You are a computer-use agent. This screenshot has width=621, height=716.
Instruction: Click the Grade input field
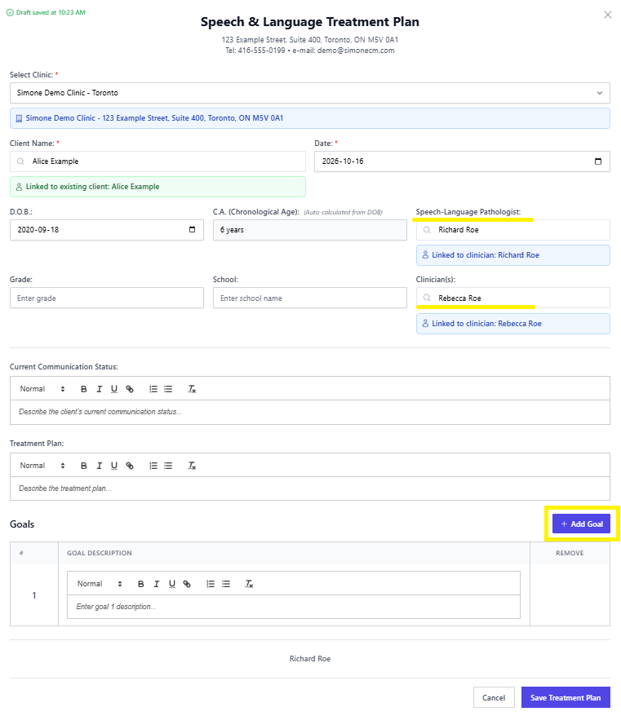click(x=106, y=298)
